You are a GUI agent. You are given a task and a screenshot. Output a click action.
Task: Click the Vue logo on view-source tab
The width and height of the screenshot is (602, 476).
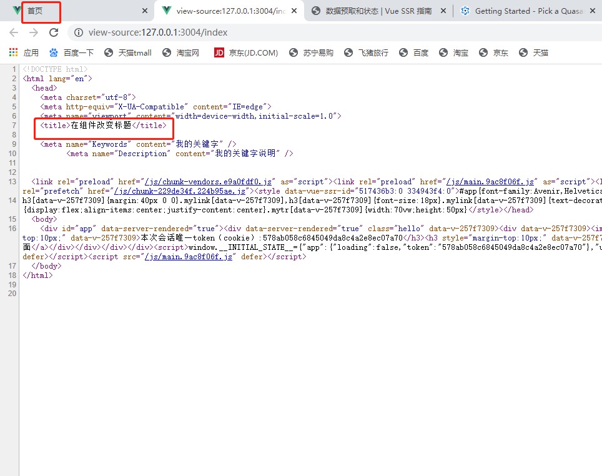click(167, 11)
